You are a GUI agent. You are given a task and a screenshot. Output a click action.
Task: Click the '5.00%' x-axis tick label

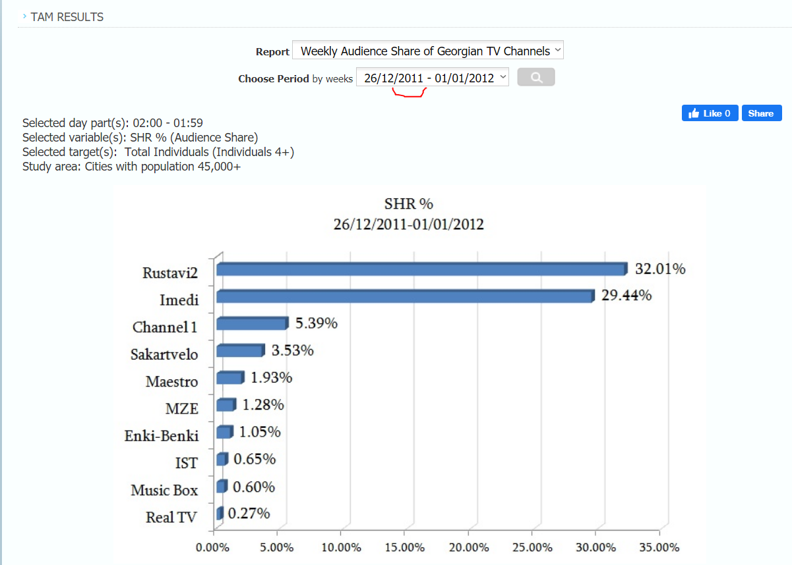click(x=277, y=547)
